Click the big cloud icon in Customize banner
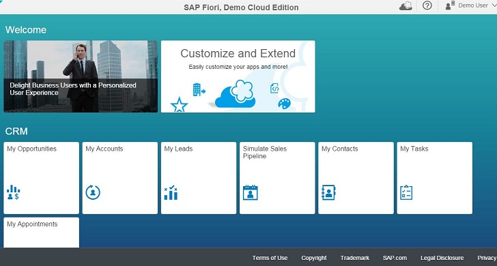Image resolution: width=497 pixels, height=266 pixels. pos(235,93)
